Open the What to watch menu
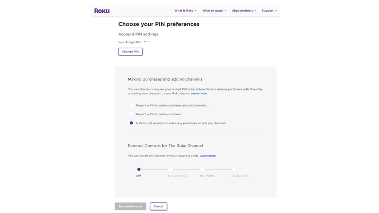The width and height of the screenshot is (379, 213). pos(213,11)
